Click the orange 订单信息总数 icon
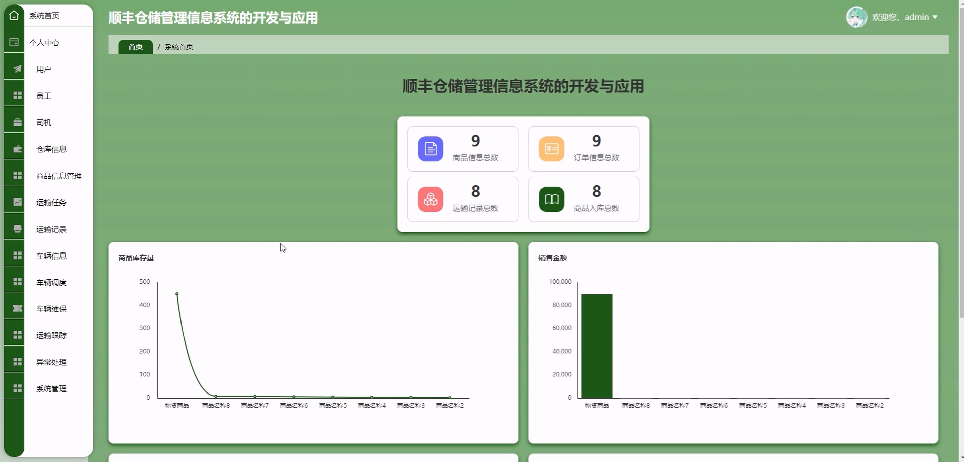The width and height of the screenshot is (964, 462). [551, 149]
